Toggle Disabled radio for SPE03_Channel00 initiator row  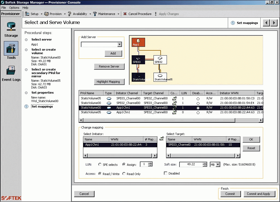pos(198,99)
